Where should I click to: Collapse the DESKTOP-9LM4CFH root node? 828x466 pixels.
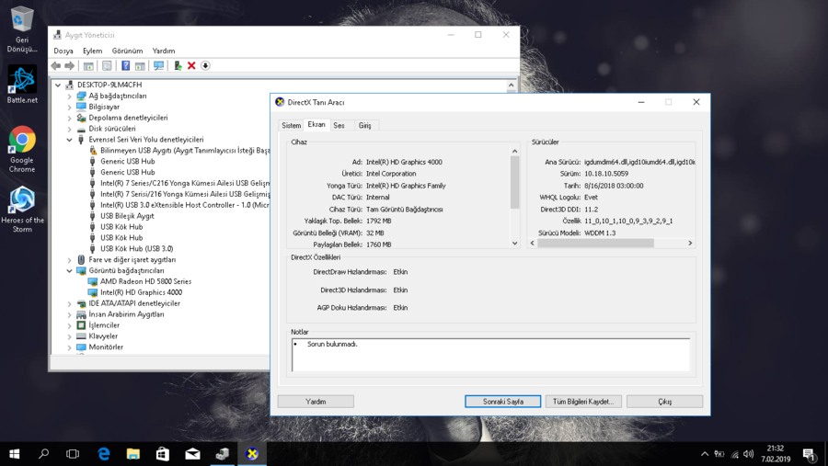tap(58, 85)
